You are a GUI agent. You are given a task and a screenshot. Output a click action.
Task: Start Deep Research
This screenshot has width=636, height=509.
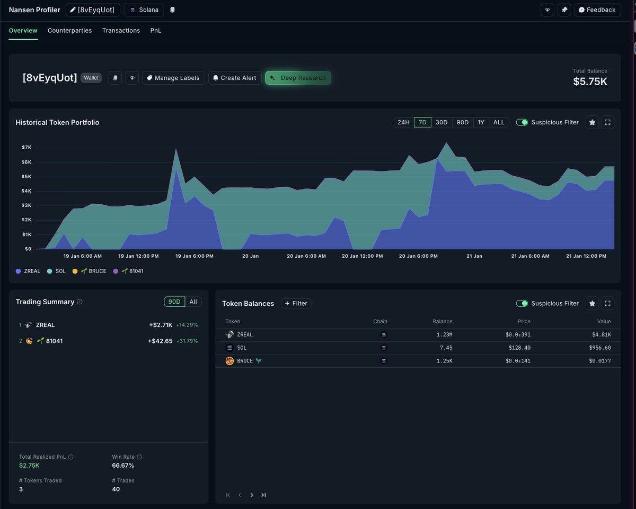click(x=298, y=78)
